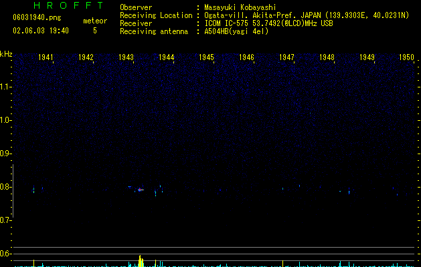Click the 1947 time marker

[x=286, y=57]
